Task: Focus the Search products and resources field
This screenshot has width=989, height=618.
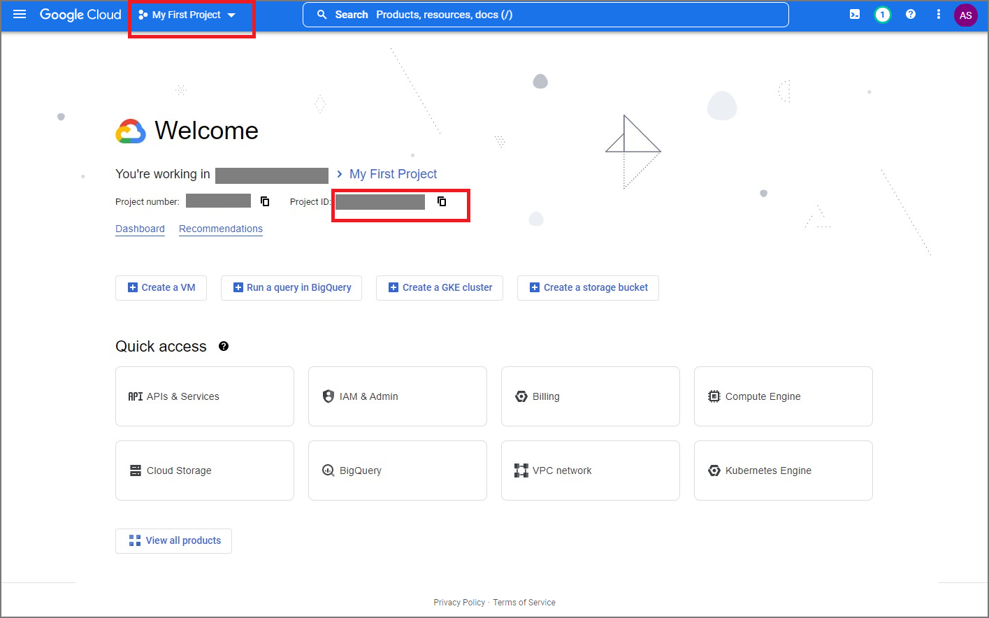Action: 545,15
